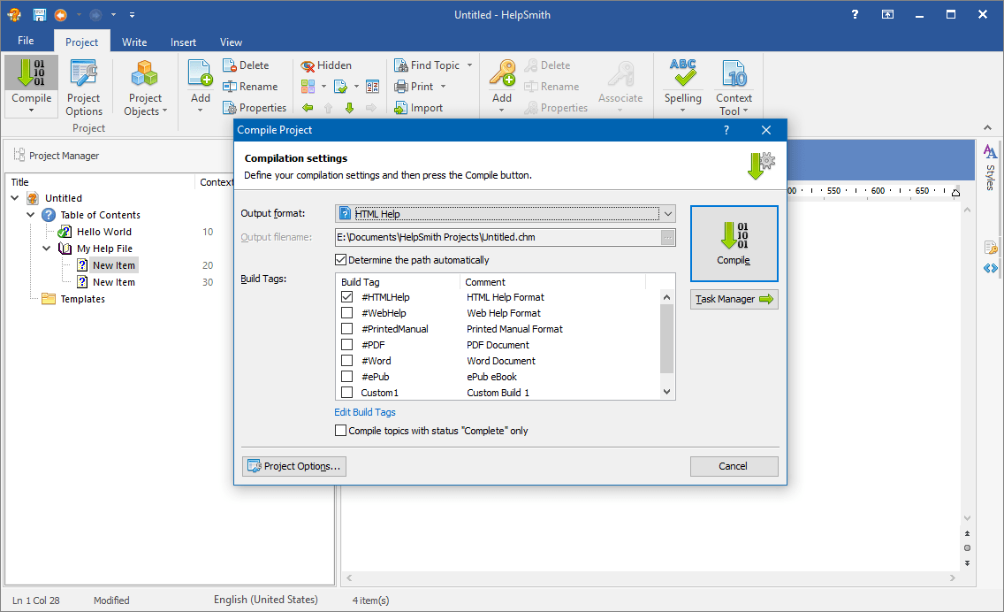1004x612 pixels.
Task: Open the Context Tool
Action: pyautogui.click(x=734, y=87)
